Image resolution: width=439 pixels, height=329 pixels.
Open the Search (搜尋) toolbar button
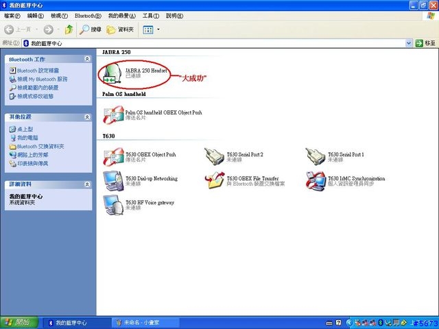pyautogui.click(x=90, y=29)
